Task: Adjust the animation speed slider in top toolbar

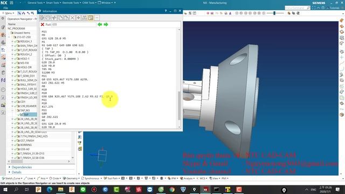Action: pyautogui.click(x=274, y=13)
